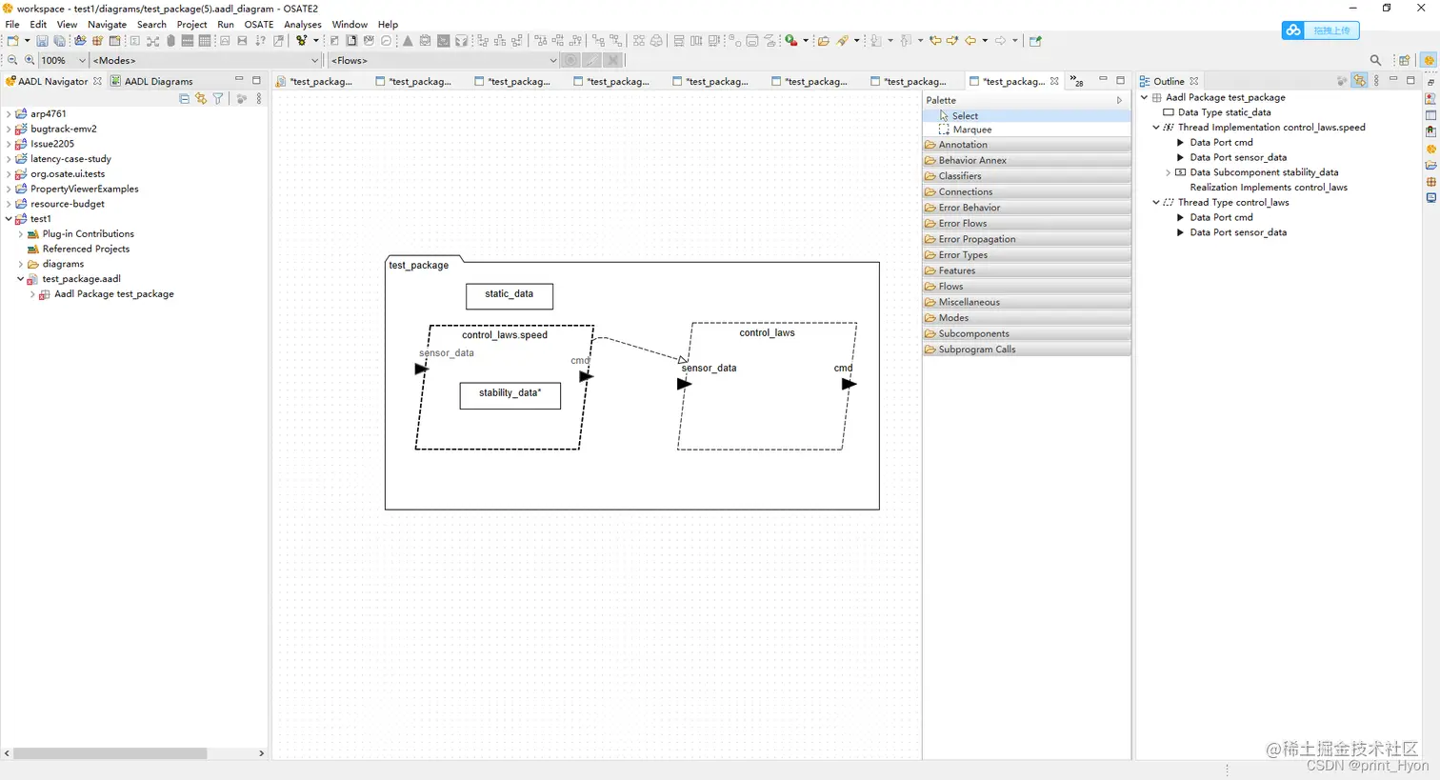
Task: Collapse the Palette panel arrow
Action: click(x=1119, y=100)
